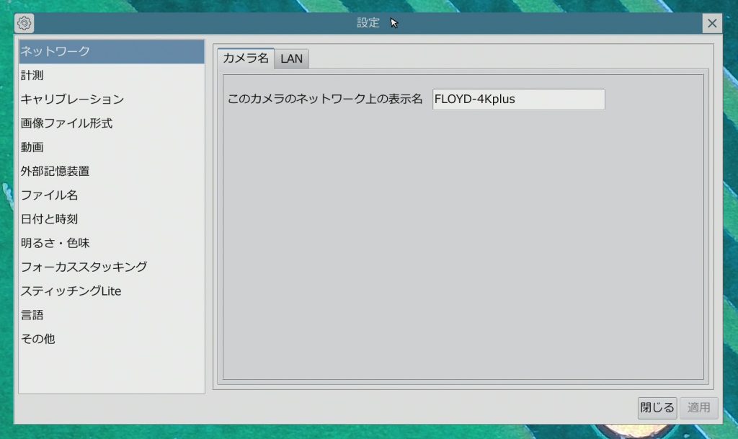Select ネットワーク in the settings list
Image resolution: width=738 pixels, height=439 pixels.
112,51
